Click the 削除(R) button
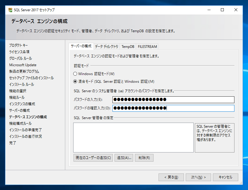Screen dimensions: 248x190 point(144,158)
